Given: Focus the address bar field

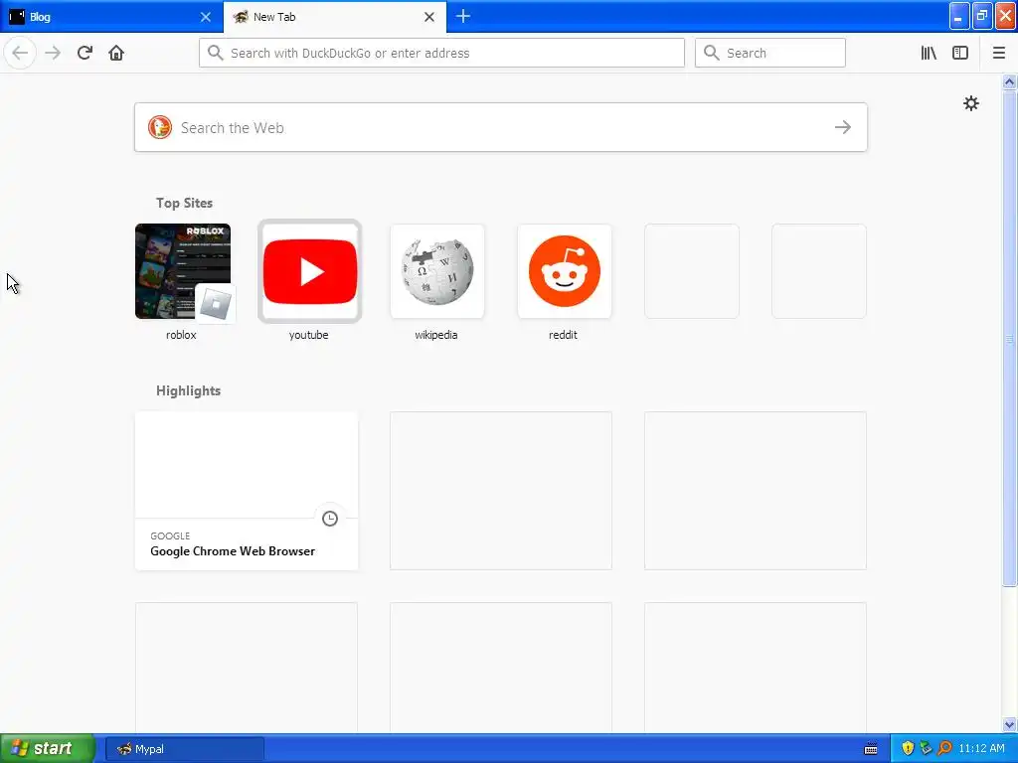Looking at the screenshot, I should pyautogui.click(x=441, y=53).
